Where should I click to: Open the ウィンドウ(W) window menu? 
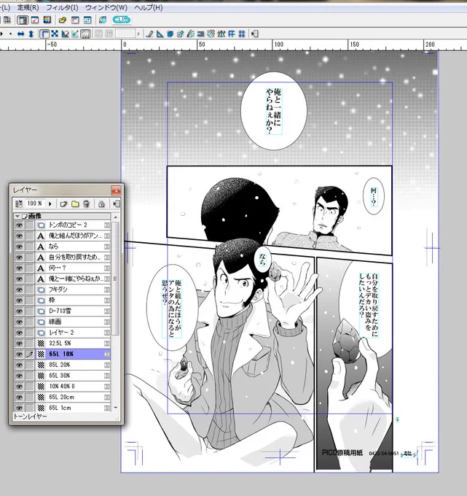point(106,7)
